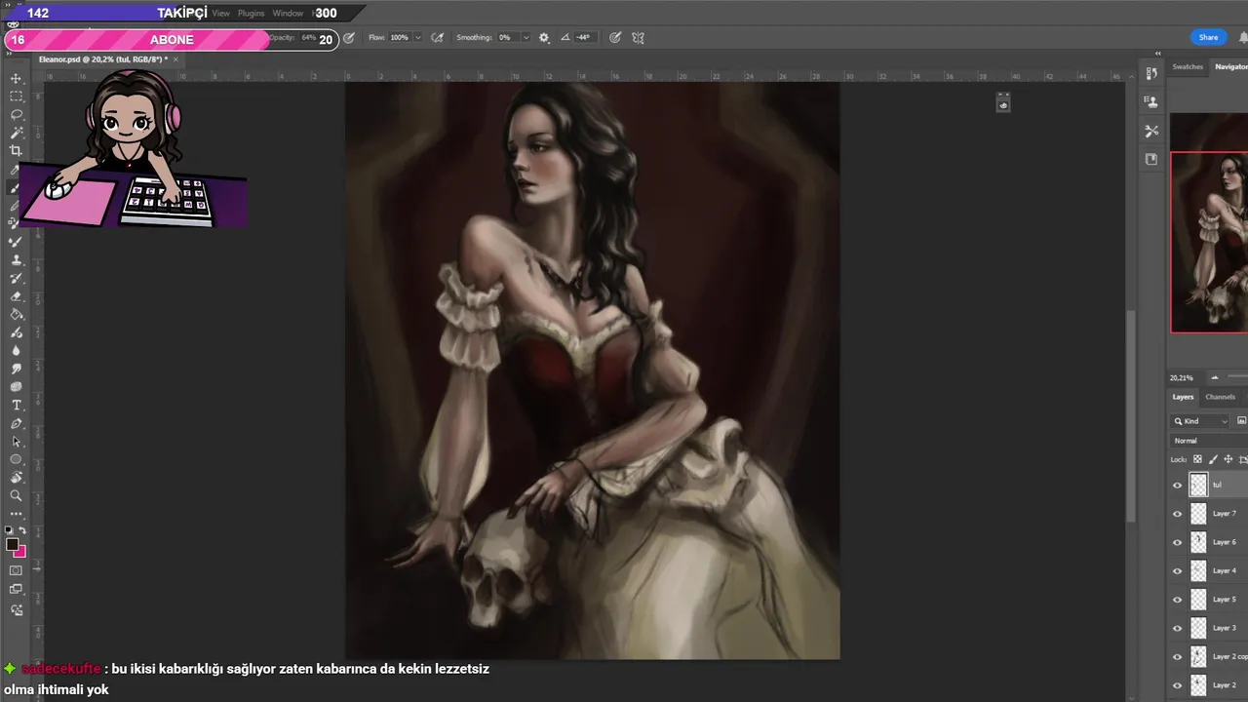This screenshot has height=702, width=1248.
Task: Hide Layer 7 with its eye icon
Action: pos(1177,514)
